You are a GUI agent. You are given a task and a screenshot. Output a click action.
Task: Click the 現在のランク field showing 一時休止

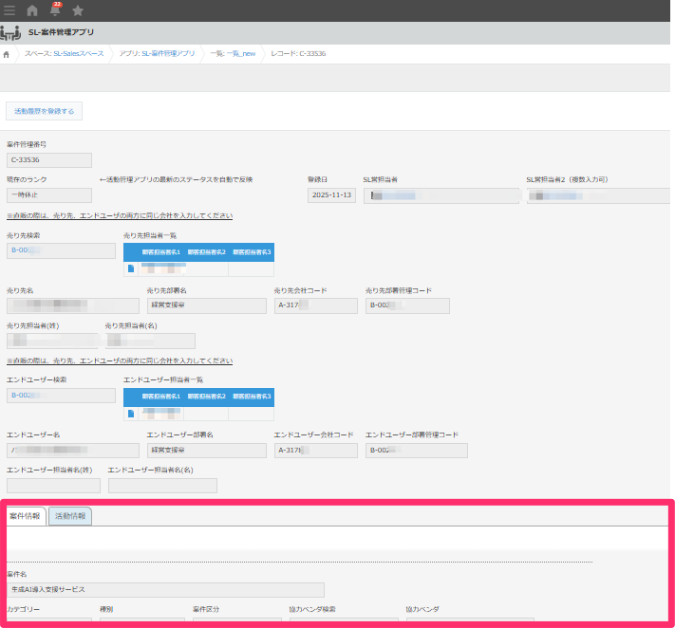click(x=48, y=195)
